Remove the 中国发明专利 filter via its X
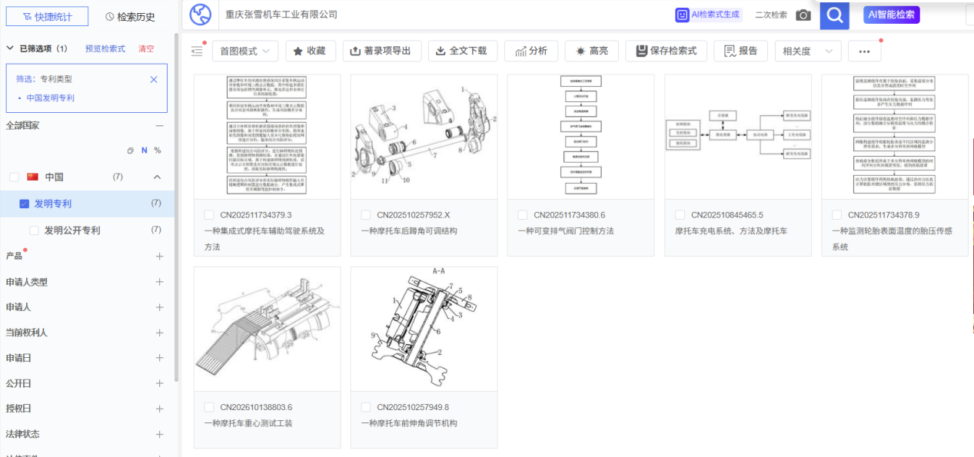974x457 pixels. coord(153,79)
